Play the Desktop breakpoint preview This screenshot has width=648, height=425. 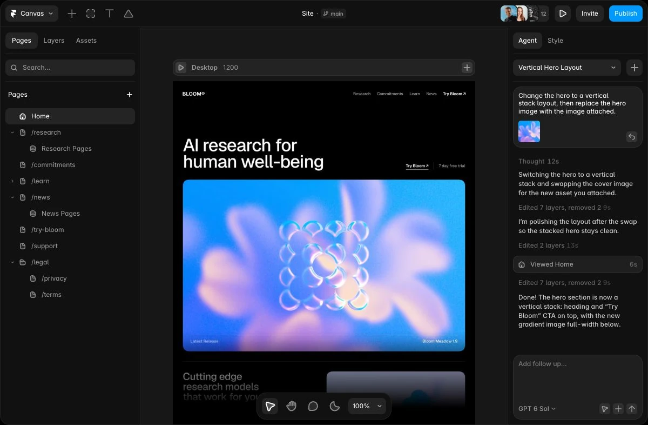coord(181,68)
